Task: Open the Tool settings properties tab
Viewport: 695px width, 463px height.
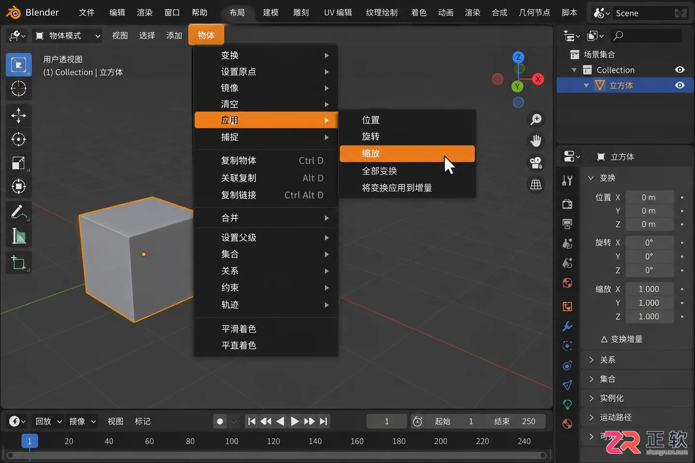Action: (568, 180)
